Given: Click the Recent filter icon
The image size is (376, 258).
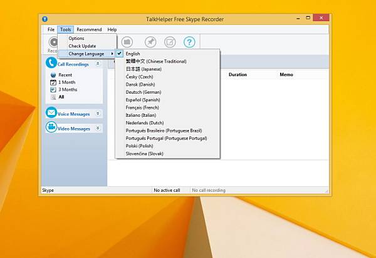Looking at the screenshot, I should click(x=53, y=75).
